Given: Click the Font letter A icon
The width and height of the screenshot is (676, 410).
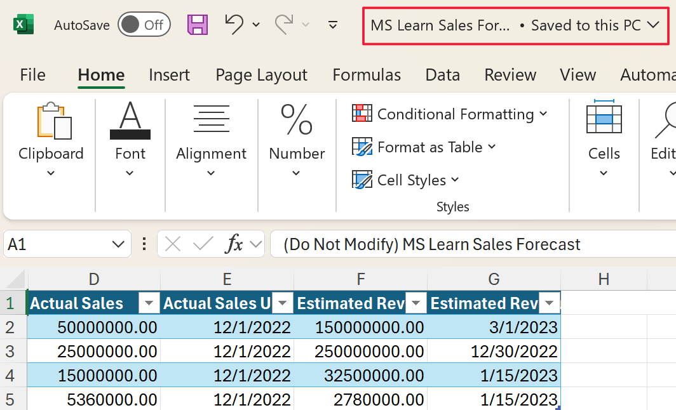Looking at the screenshot, I should click(x=130, y=120).
